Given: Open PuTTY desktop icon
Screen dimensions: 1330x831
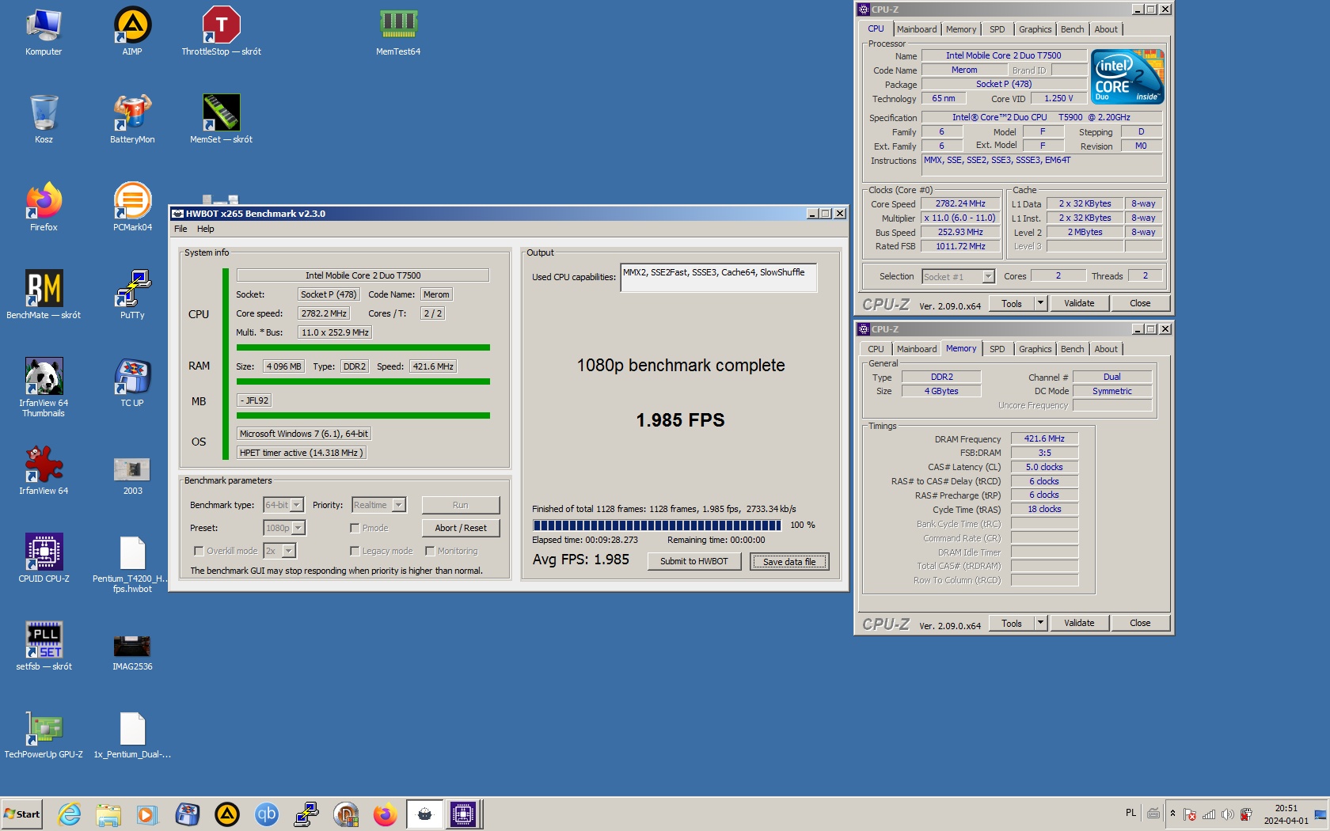Looking at the screenshot, I should [x=132, y=295].
